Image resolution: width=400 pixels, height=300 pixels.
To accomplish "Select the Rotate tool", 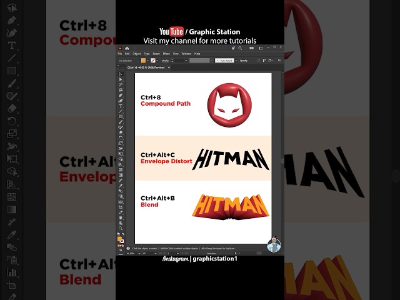I will click(x=121, y=137).
